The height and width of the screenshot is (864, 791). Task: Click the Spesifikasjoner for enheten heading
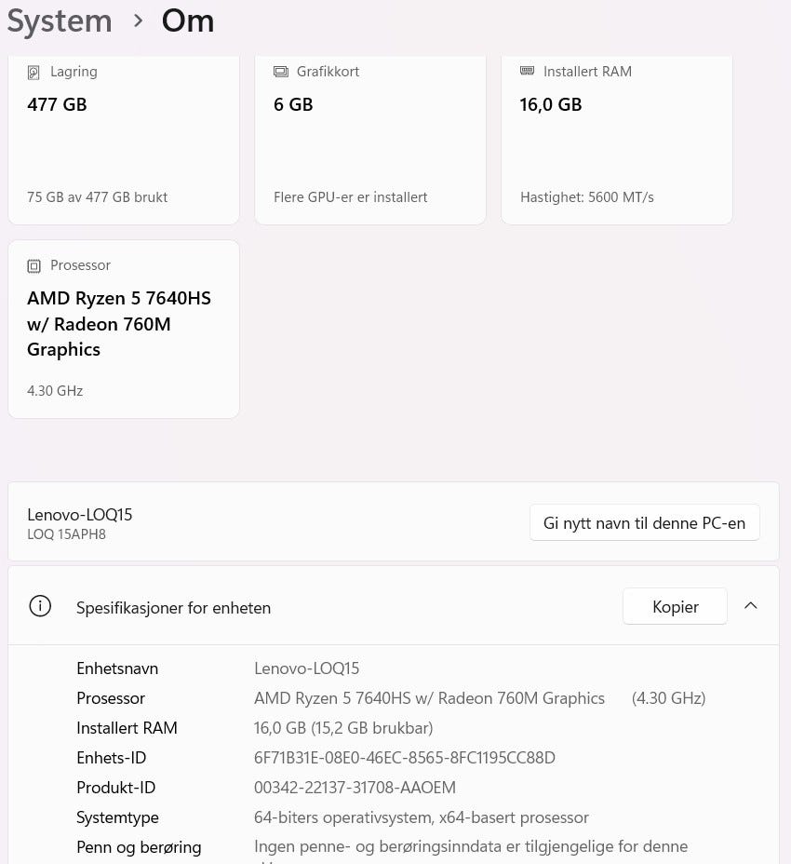[x=173, y=608]
